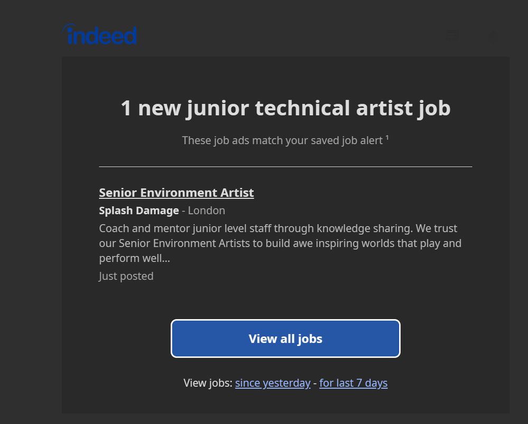Click the job description starting 'Coach and mentor'
Image resolution: width=528 pixels, height=424 pixels.
tap(280, 243)
